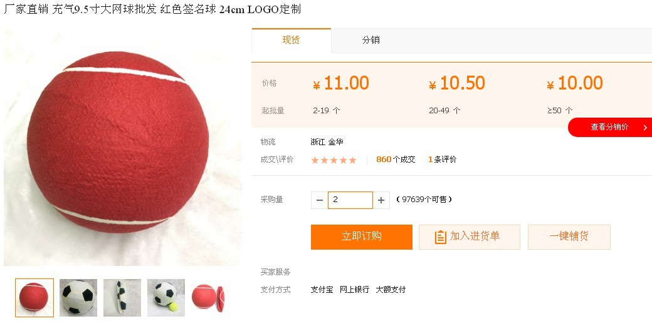Select the first soccer ball thumbnail
The height and width of the screenshot is (321, 652).
(x=78, y=298)
